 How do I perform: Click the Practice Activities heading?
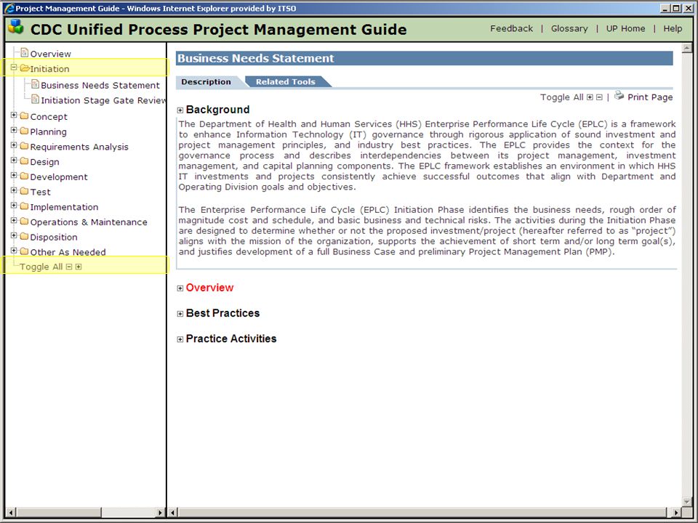tap(231, 338)
